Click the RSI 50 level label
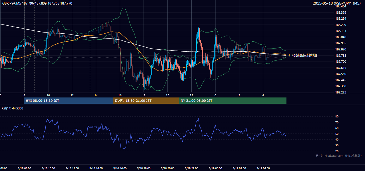This screenshot has height=171, width=365. click(x=337, y=134)
